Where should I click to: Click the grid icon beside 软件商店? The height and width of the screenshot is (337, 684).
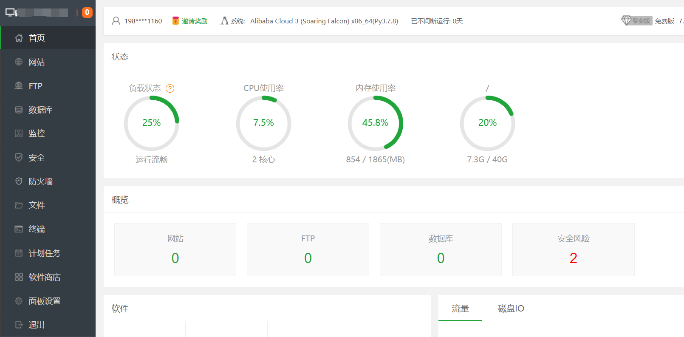(19, 277)
